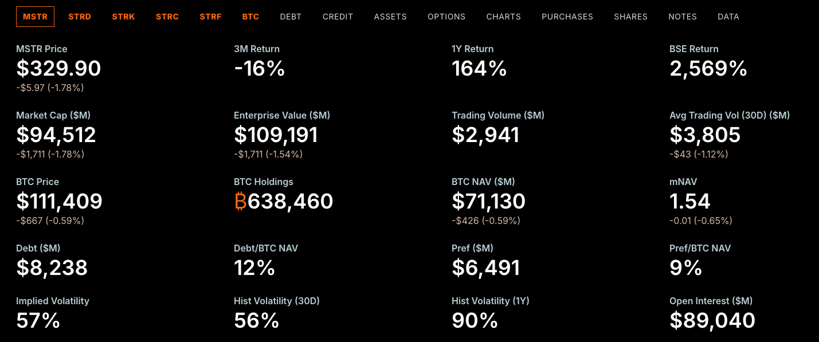Click the mNAV value 1.54
Image resolution: width=819 pixels, height=342 pixels.
[690, 202]
